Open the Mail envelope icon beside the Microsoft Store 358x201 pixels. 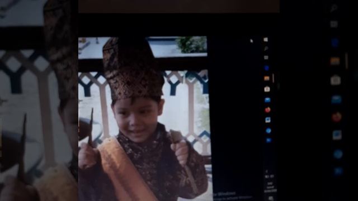(x=267, y=100)
